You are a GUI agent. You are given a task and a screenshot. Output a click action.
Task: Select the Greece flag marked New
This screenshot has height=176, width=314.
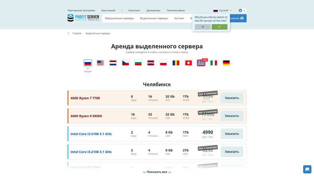tap(201, 63)
